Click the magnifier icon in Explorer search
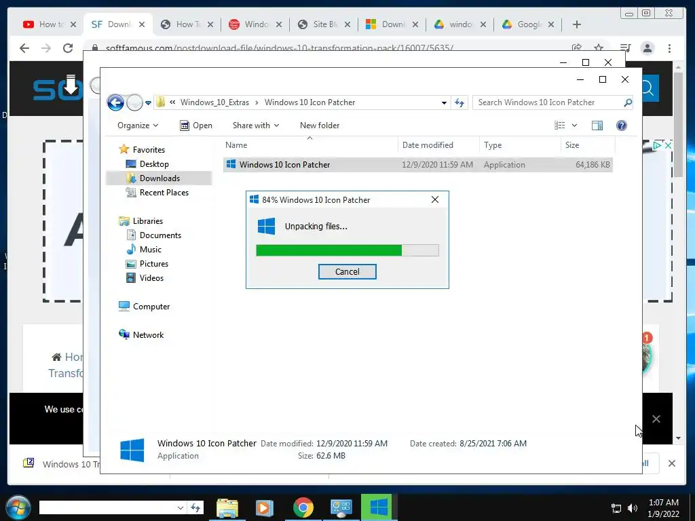Image resolution: width=695 pixels, height=521 pixels. point(628,102)
